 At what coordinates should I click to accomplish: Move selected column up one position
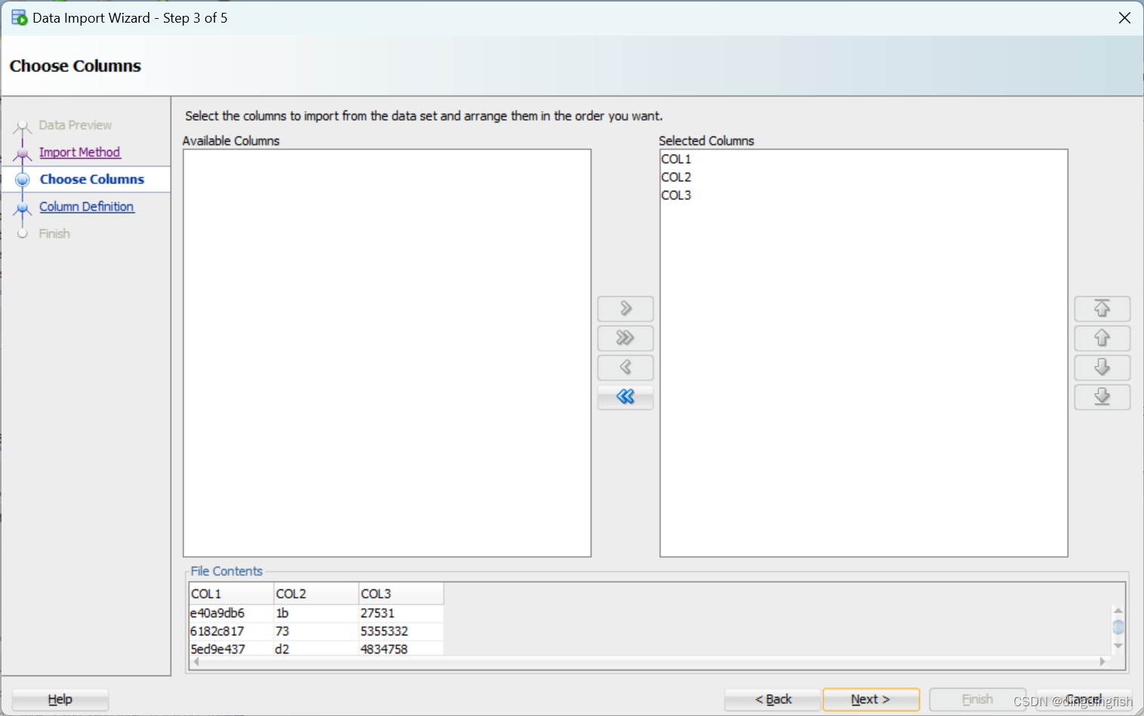tap(1102, 338)
